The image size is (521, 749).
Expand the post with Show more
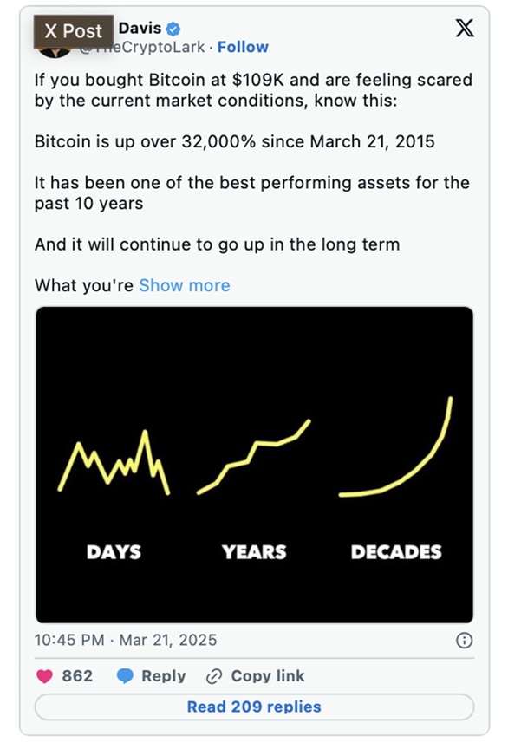(x=185, y=285)
